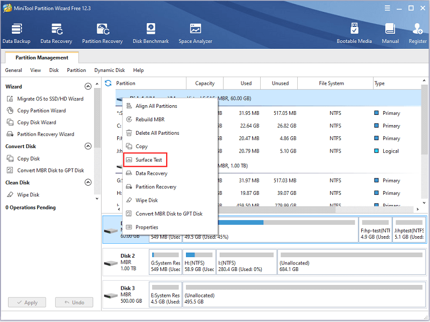Sort by the File System column
Image resolution: width=430 pixels, height=322 pixels.
pos(335,83)
